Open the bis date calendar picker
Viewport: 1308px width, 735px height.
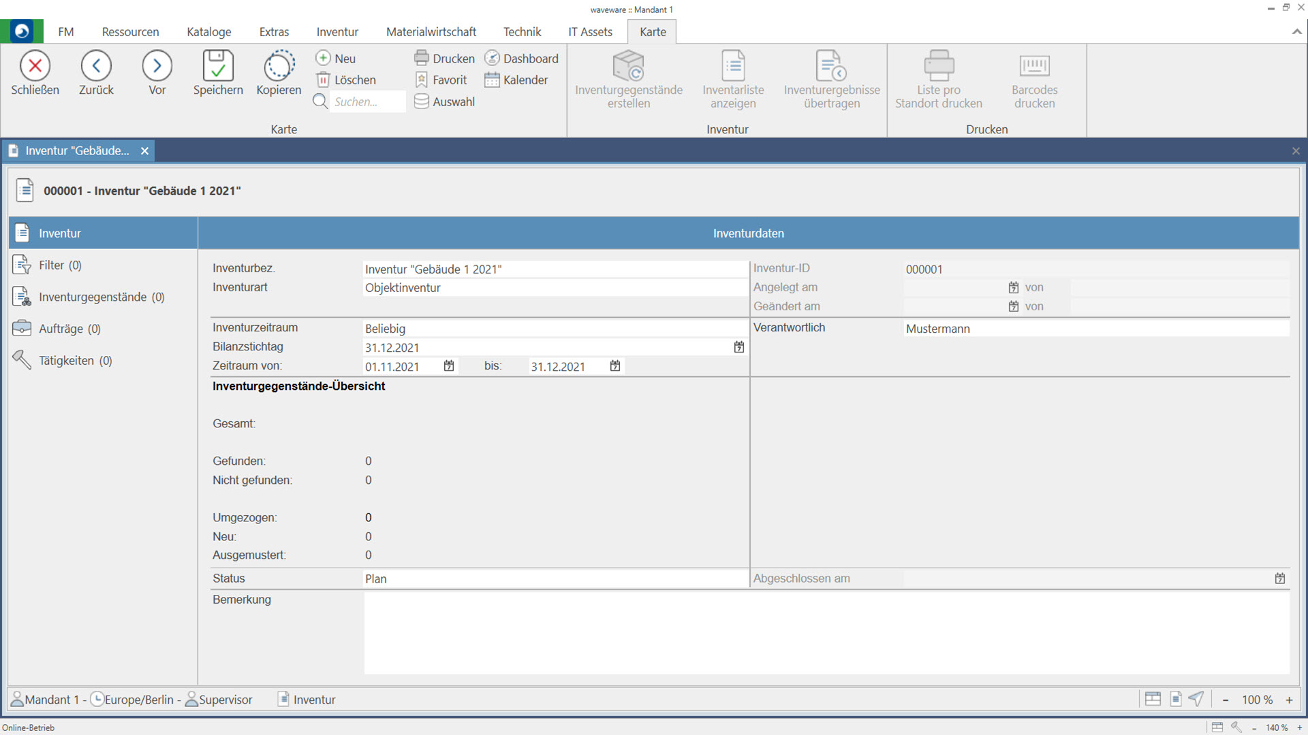click(615, 366)
